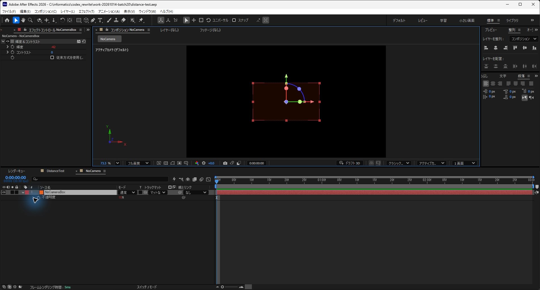This screenshot has width=540, height=290.
Task: Switch to the DistanceTest timeline tab
Action: pos(56,171)
